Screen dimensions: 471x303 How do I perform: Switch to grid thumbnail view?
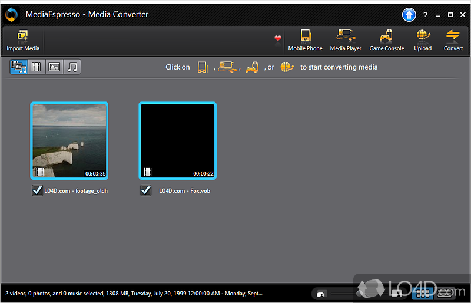coord(423,294)
